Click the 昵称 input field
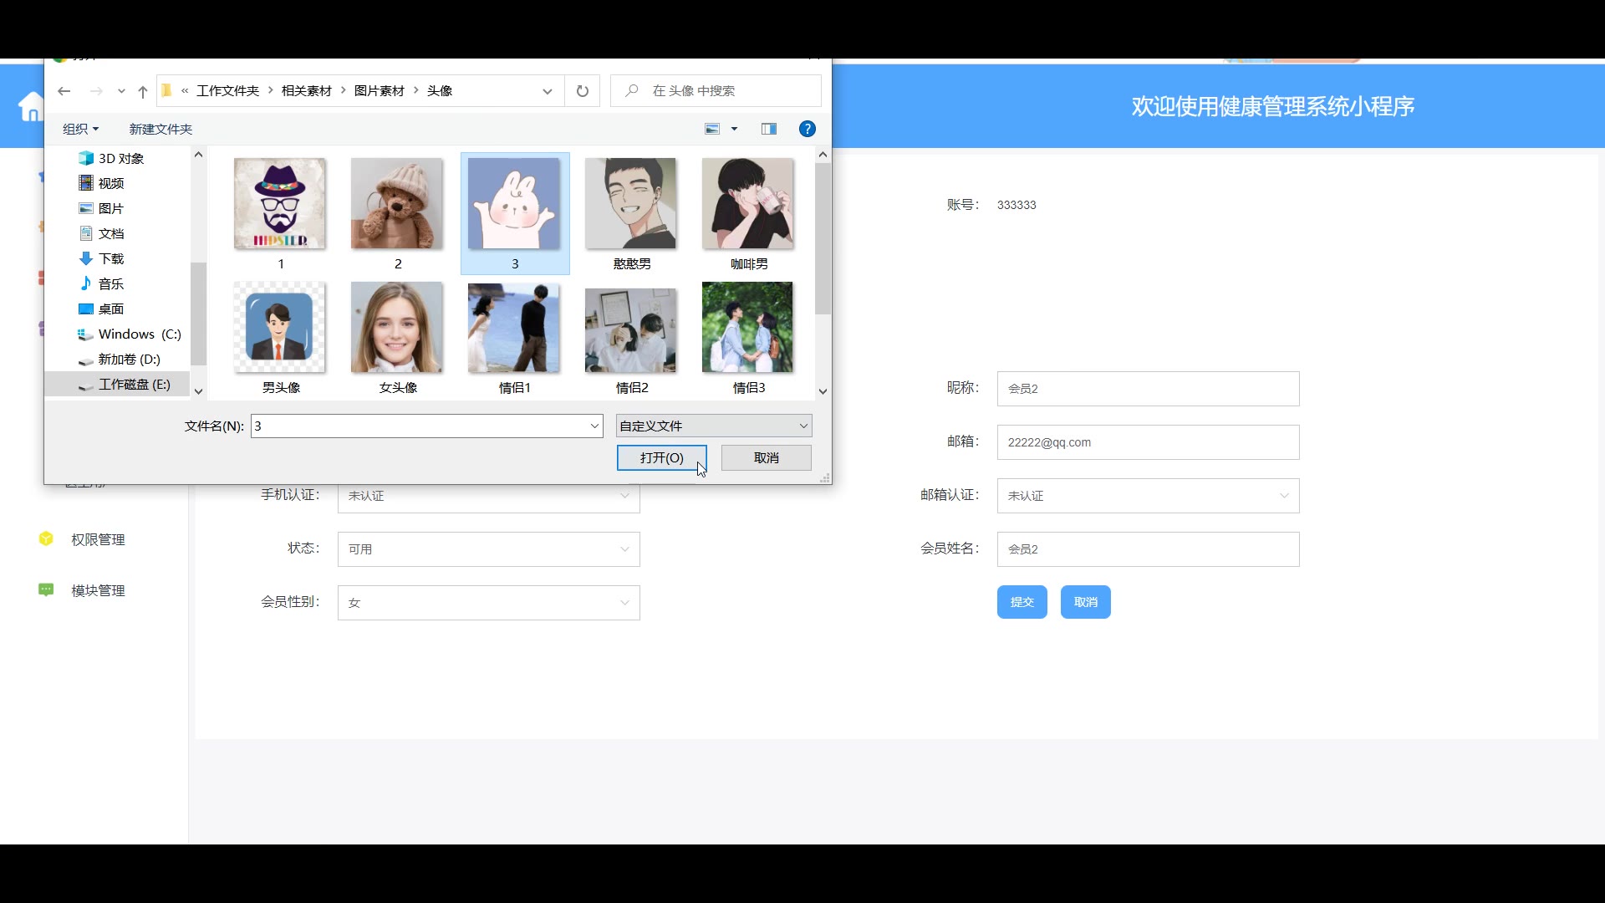The height and width of the screenshot is (903, 1605). coord(1148,389)
